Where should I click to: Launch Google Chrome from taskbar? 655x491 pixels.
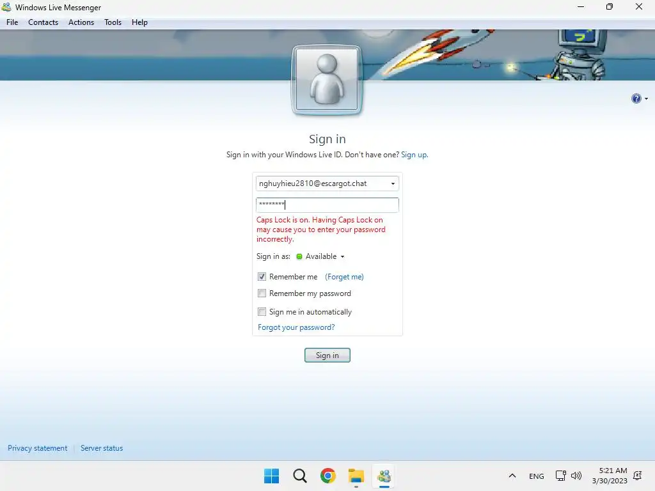[x=328, y=476]
